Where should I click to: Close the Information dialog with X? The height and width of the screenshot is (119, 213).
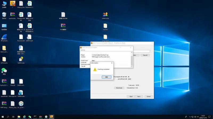[x=112, y=63]
